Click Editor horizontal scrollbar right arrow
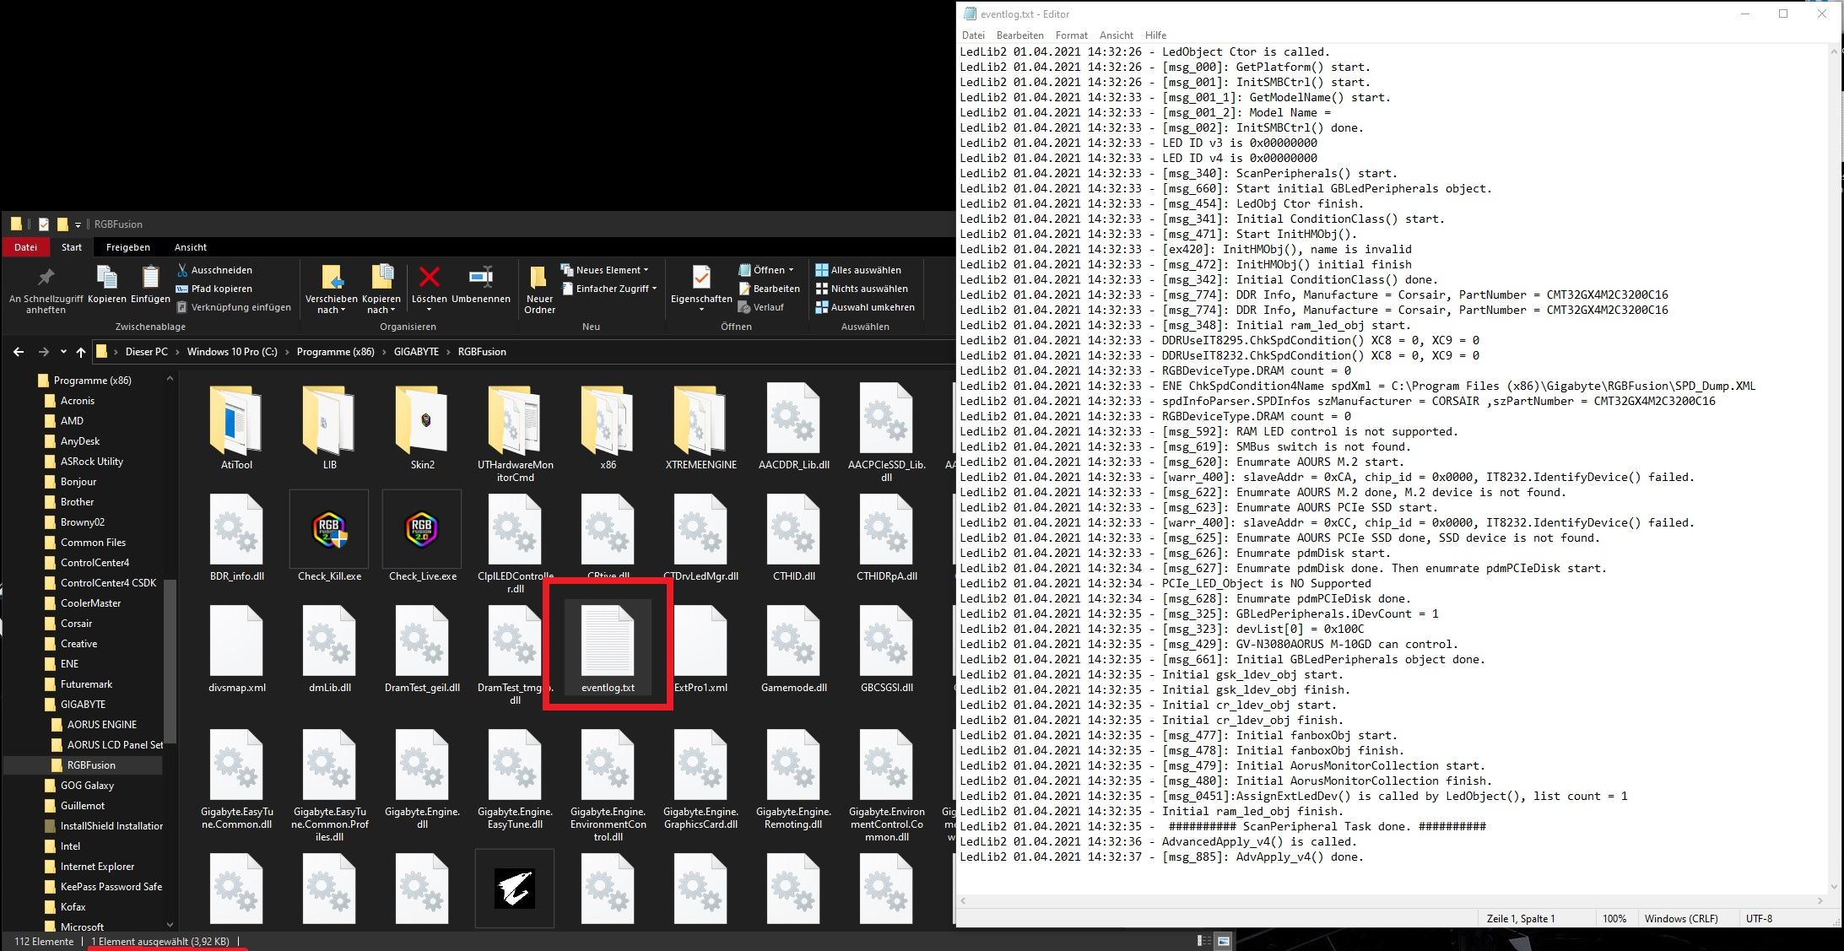The width and height of the screenshot is (1844, 951). point(1821,901)
